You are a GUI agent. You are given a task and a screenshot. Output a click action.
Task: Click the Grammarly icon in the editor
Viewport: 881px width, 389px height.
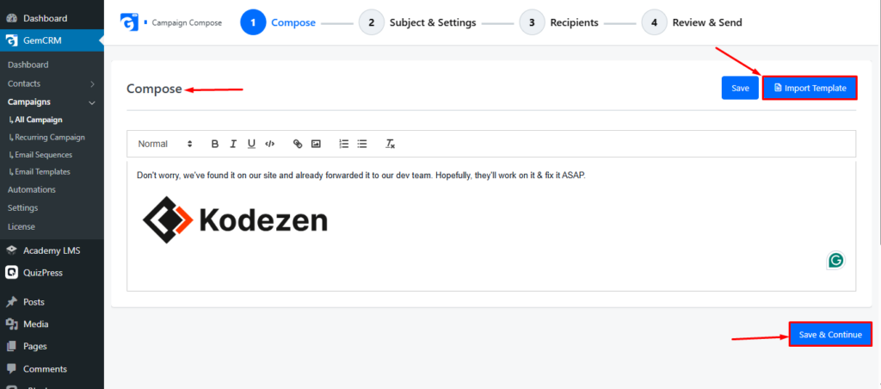835,260
